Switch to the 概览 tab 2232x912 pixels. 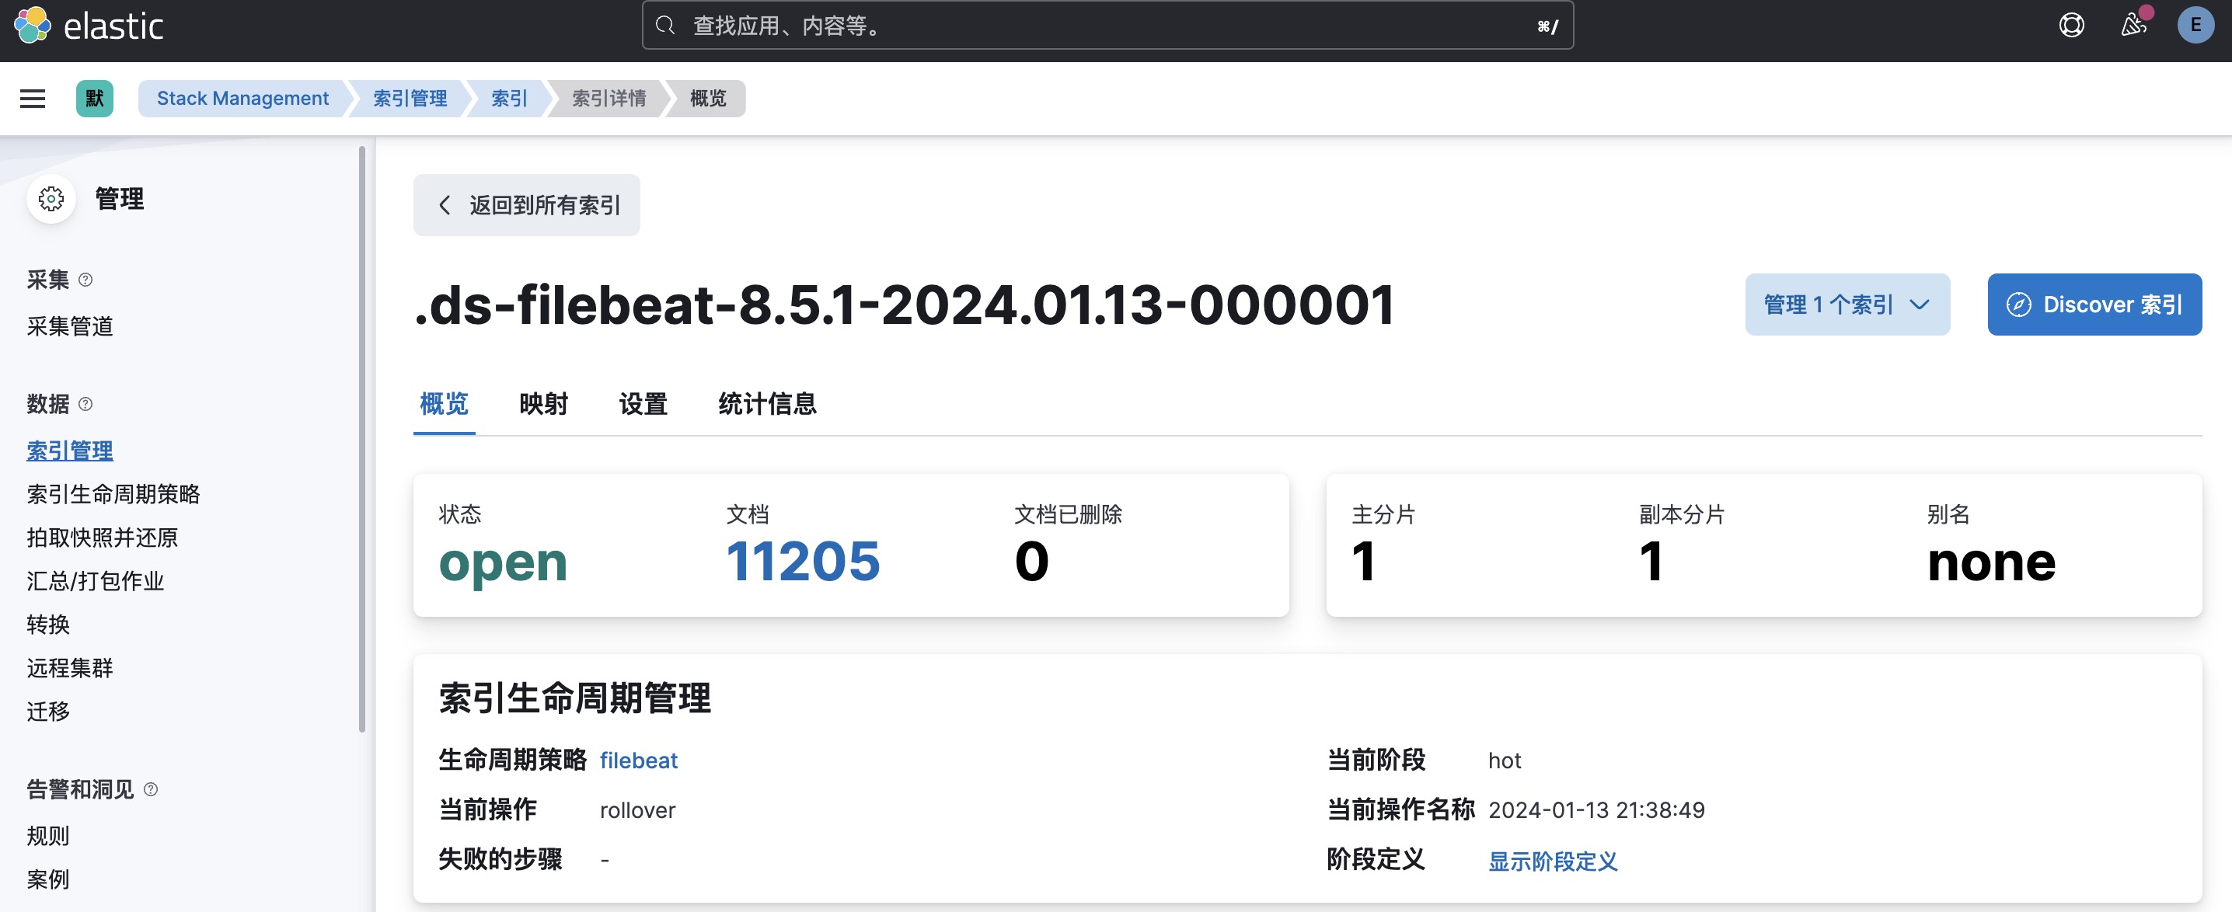click(445, 405)
